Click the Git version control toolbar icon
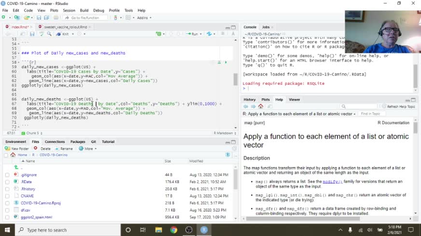 [x=115, y=18]
